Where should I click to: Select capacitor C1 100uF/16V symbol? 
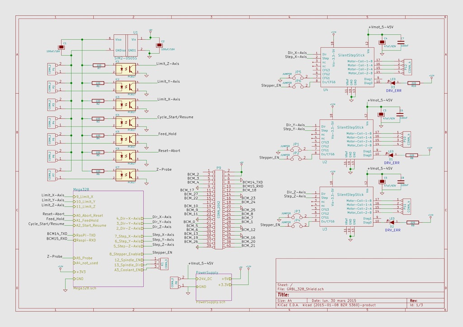coord(61,47)
